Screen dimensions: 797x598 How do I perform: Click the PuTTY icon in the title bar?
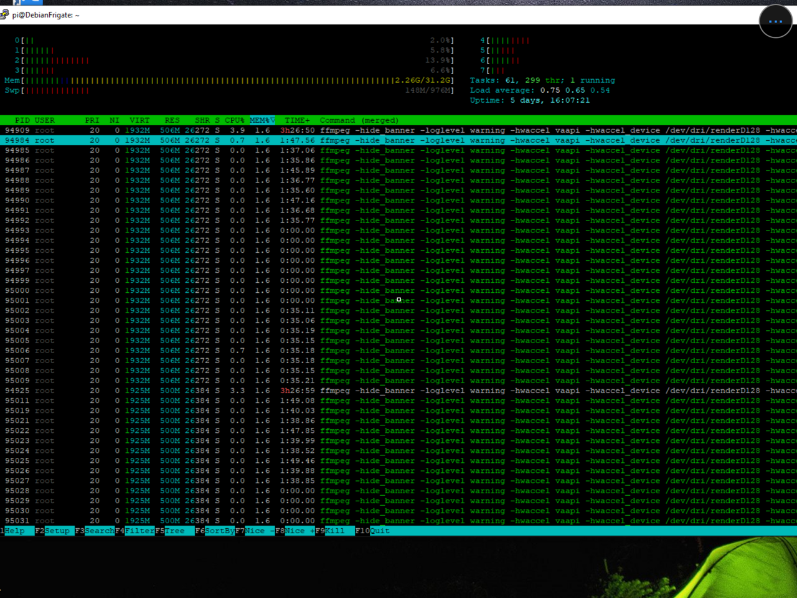click(x=4, y=15)
